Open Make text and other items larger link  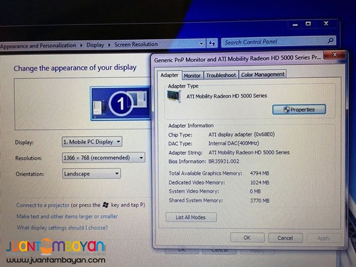click(67, 216)
